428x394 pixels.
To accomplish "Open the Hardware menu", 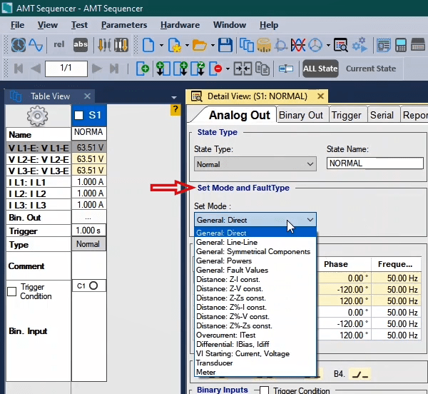I will pyautogui.click(x=180, y=25).
